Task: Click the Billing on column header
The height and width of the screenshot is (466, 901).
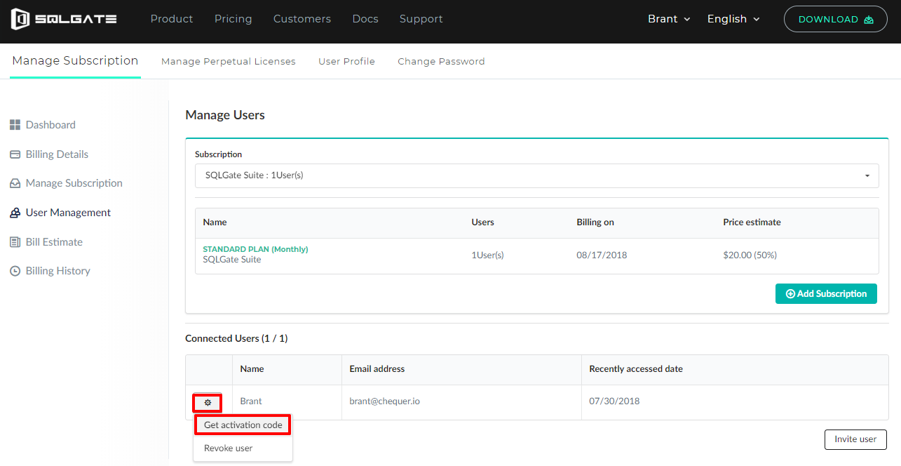Action: point(595,222)
